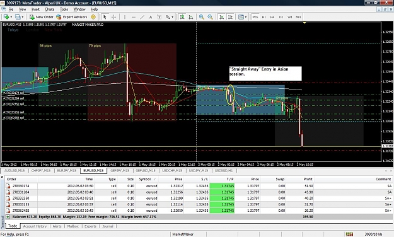The height and width of the screenshot is (237, 394).
Task: Click the templates toolbar icon
Action: [241, 17]
